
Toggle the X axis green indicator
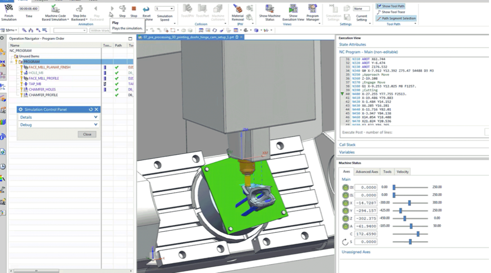pos(345,203)
